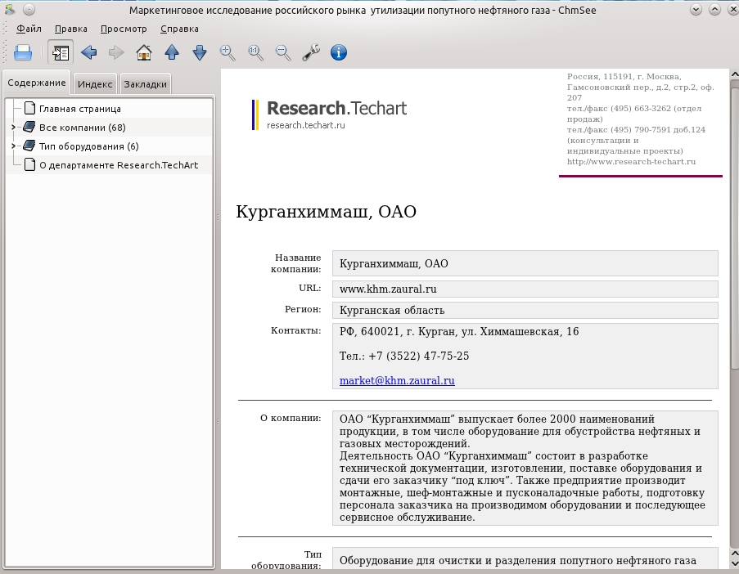
Task: Select Все компании (68) tree entry
Action: click(x=83, y=128)
